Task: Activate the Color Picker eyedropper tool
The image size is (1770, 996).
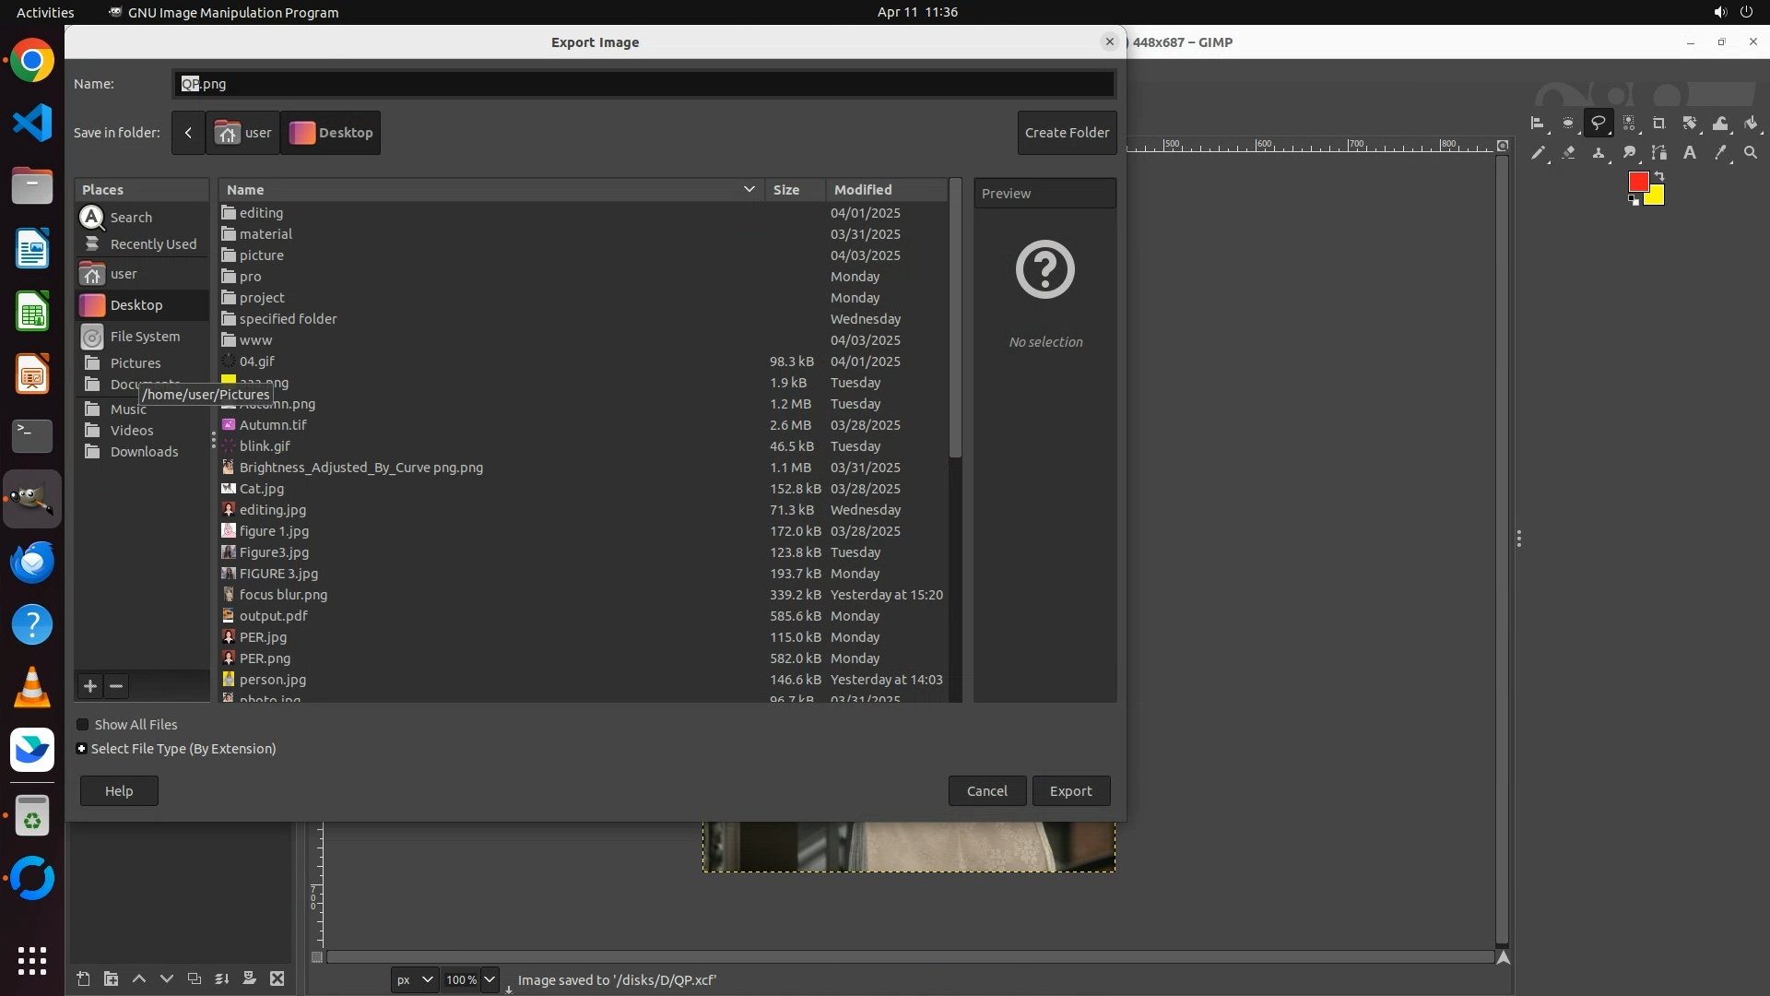Action: click(x=1720, y=153)
